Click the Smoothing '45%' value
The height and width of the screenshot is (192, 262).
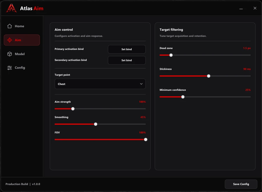[x=143, y=117]
